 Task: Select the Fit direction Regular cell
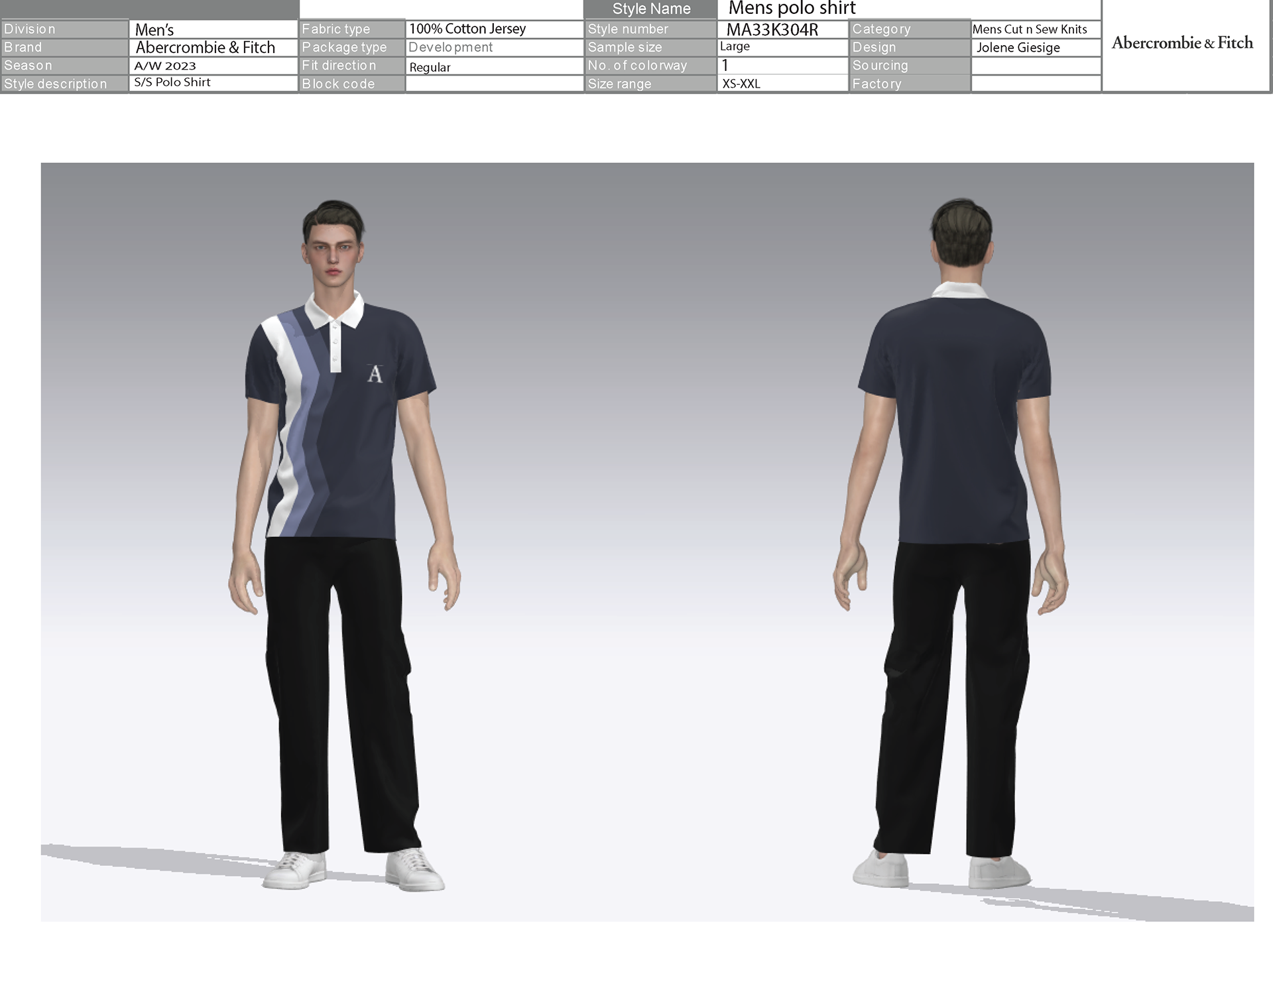pos(430,67)
